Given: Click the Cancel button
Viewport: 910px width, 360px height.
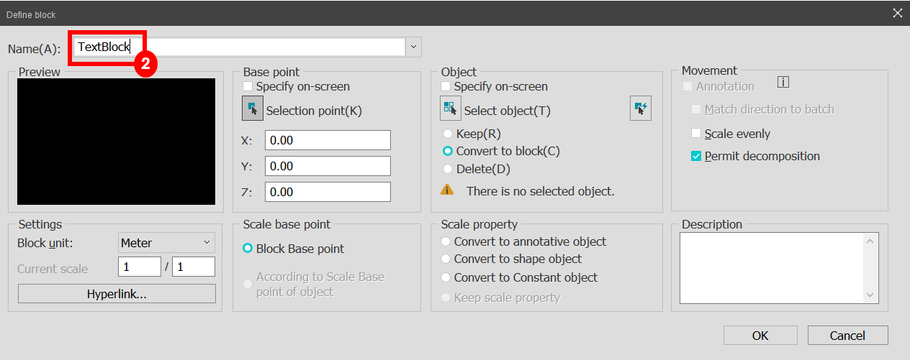Looking at the screenshot, I should pyautogui.click(x=847, y=336).
